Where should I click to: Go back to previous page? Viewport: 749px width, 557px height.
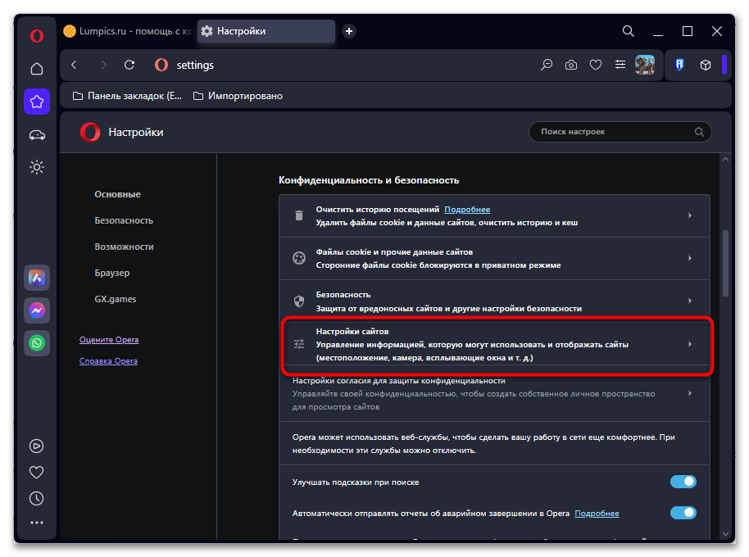74,65
